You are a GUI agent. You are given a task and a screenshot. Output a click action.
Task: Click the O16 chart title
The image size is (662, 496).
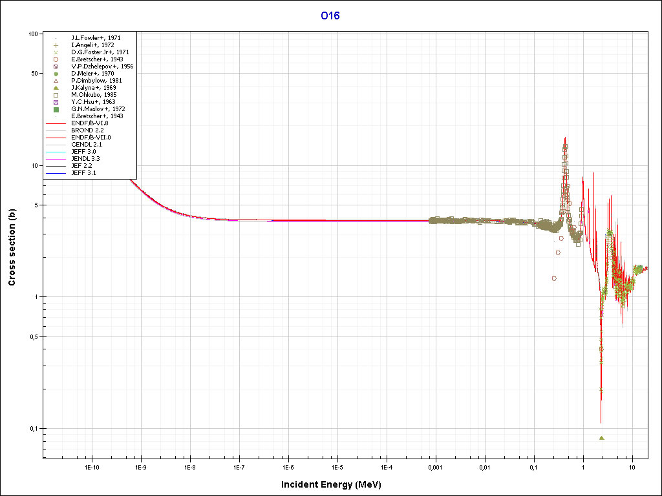[330, 15]
